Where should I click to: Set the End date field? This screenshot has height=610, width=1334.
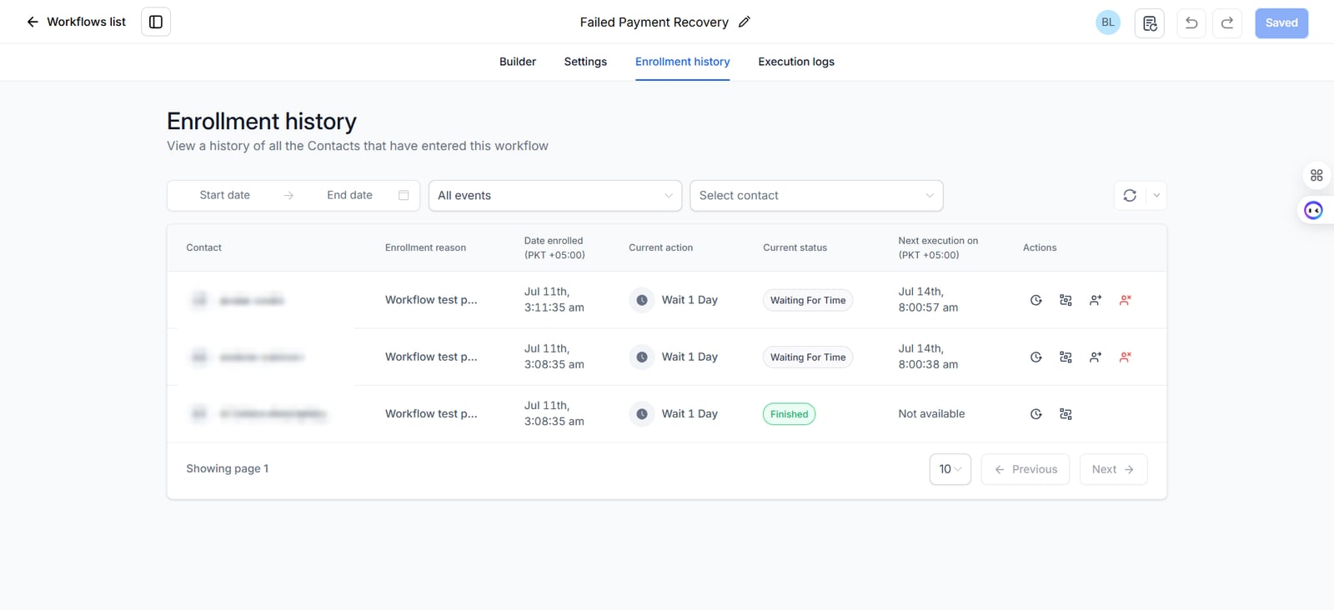[x=350, y=195]
